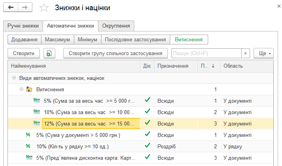282x166 pixels.
Task: Click the copy-create document icon button
Action: 49,53
